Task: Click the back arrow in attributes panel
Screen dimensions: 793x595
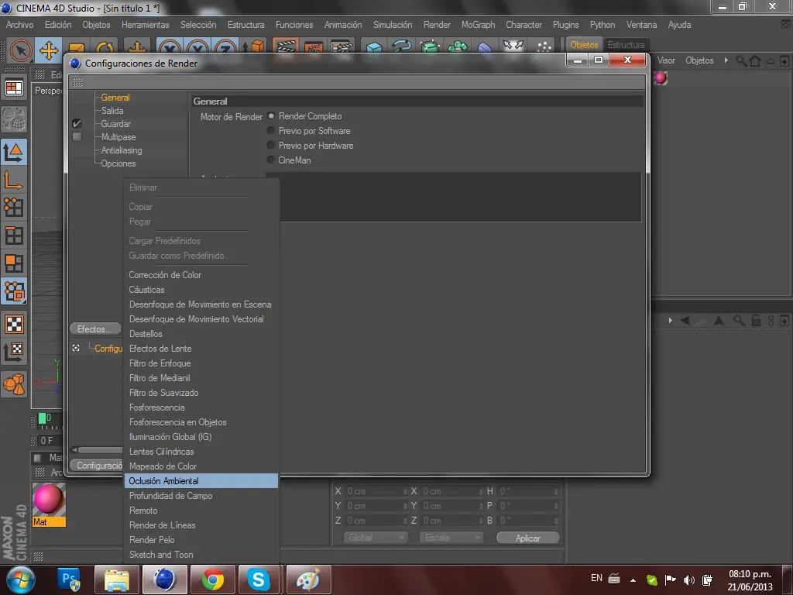Action: [685, 320]
